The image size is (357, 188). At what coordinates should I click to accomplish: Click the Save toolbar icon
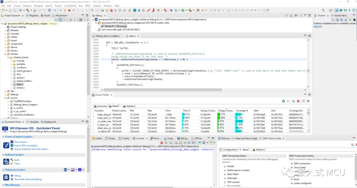pyautogui.click(x=11, y=10)
